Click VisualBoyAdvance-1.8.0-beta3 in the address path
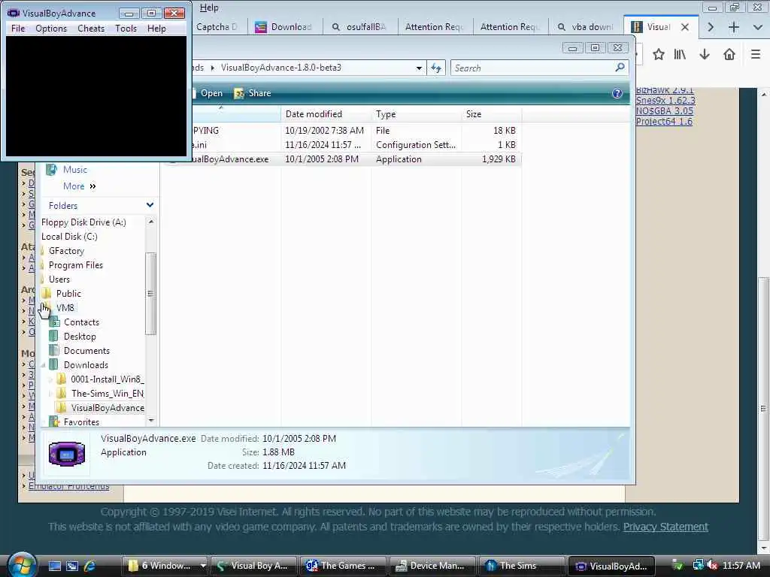This screenshot has width=770, height=577. coord(281,68)
